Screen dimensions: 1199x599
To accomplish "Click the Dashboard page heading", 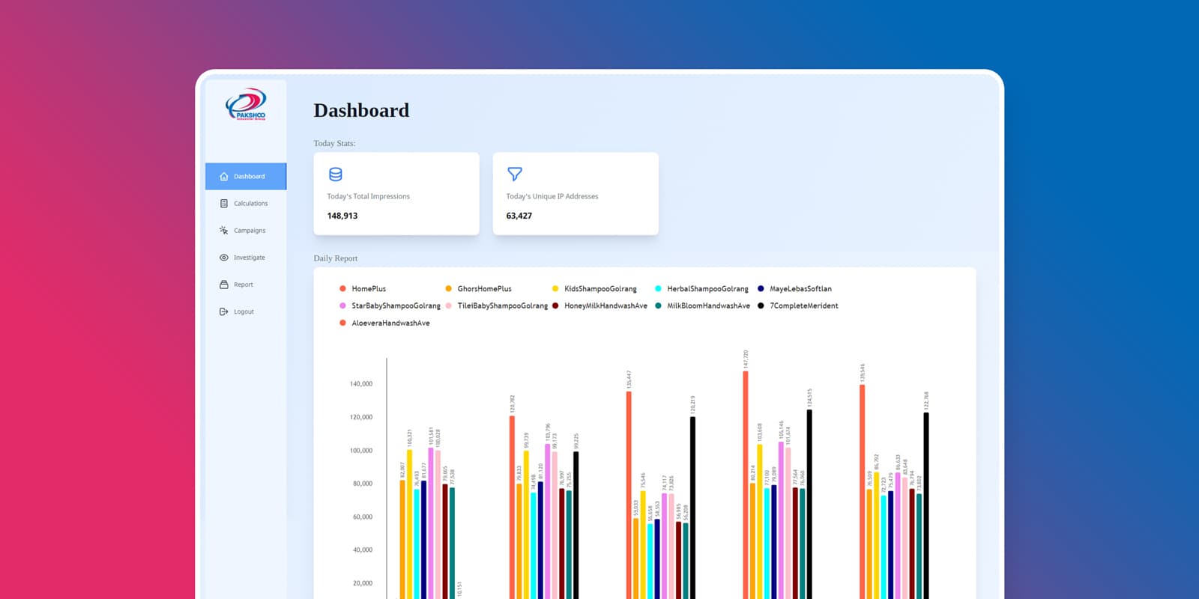I will [361, 111].
